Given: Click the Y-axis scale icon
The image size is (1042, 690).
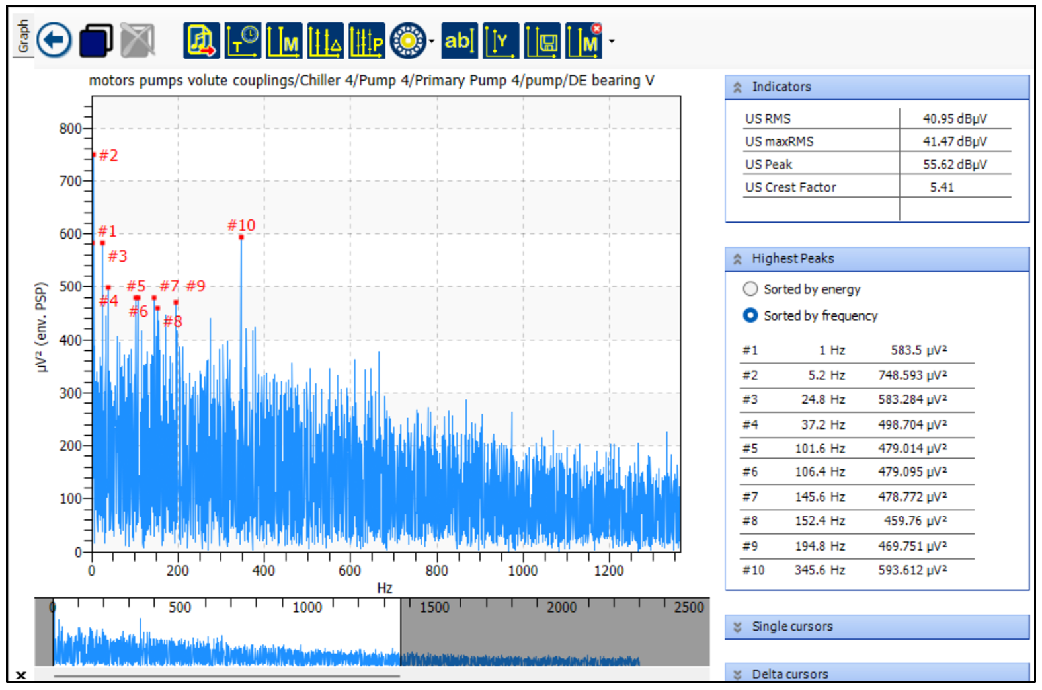Looking at the screenshot, I should [x=501, y=41].
